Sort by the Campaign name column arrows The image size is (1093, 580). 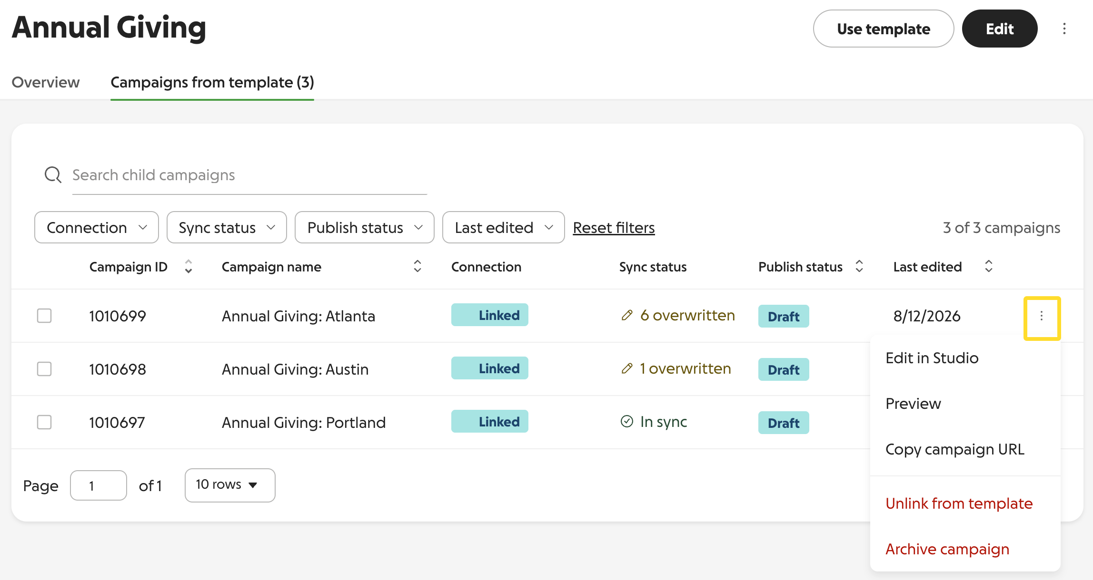click(417, 266)
